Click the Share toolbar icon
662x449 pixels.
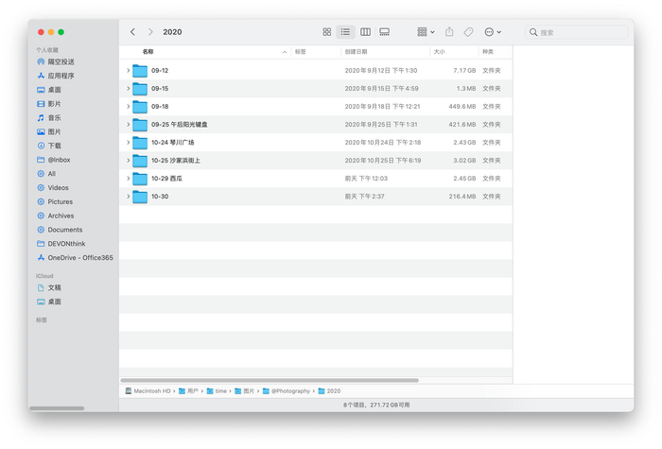pos(449,32)
